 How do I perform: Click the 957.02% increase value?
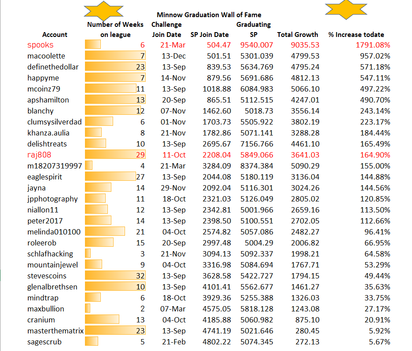tap(375, 56)
